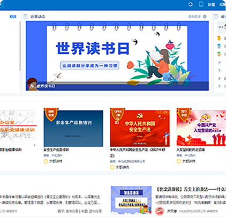Click yellow circle icon under 安全生产应急培训
This screenshot has width=226, height=217.
(x=46, y=161)
